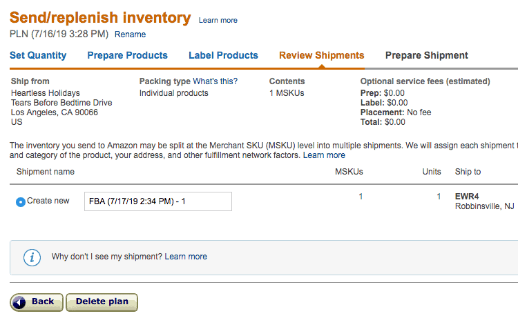Viewport: 518px width, 327px height.
Task: Go to the Set Quantity step
Action: pos(38,55)
